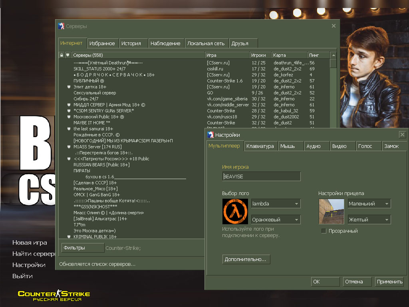Open the История tab
The width and height of the screenshot is (409, 307).
(133, 43)
